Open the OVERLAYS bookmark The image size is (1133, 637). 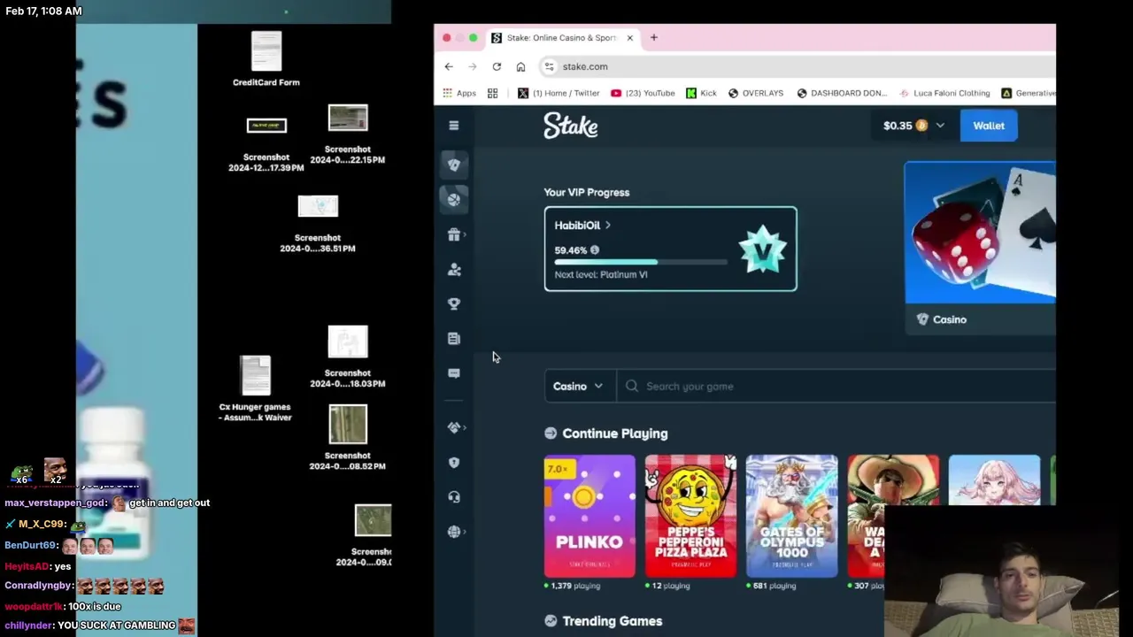pos(756,93)
